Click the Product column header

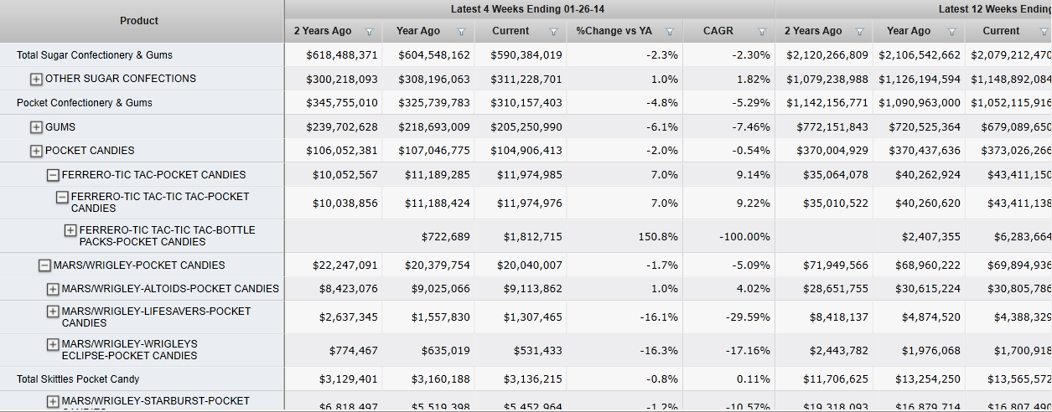(x=139, y=21)
